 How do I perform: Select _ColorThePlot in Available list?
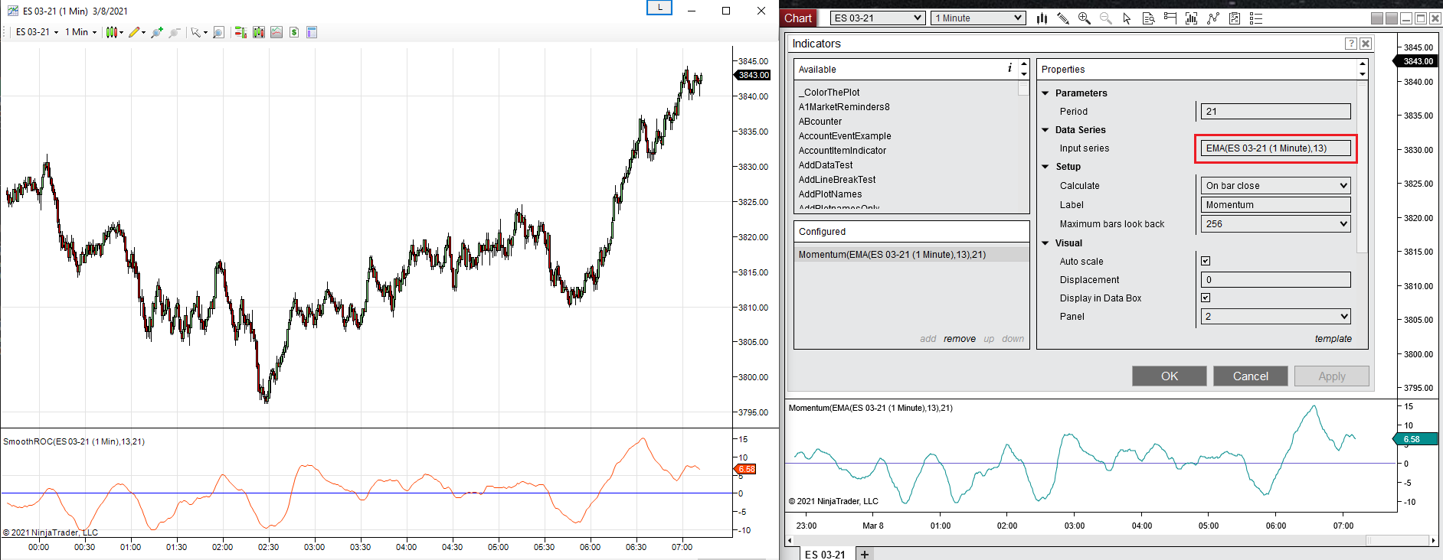click(x=829, y=93)
